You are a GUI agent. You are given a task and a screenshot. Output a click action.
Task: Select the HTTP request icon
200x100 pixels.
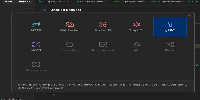(36, 24)
